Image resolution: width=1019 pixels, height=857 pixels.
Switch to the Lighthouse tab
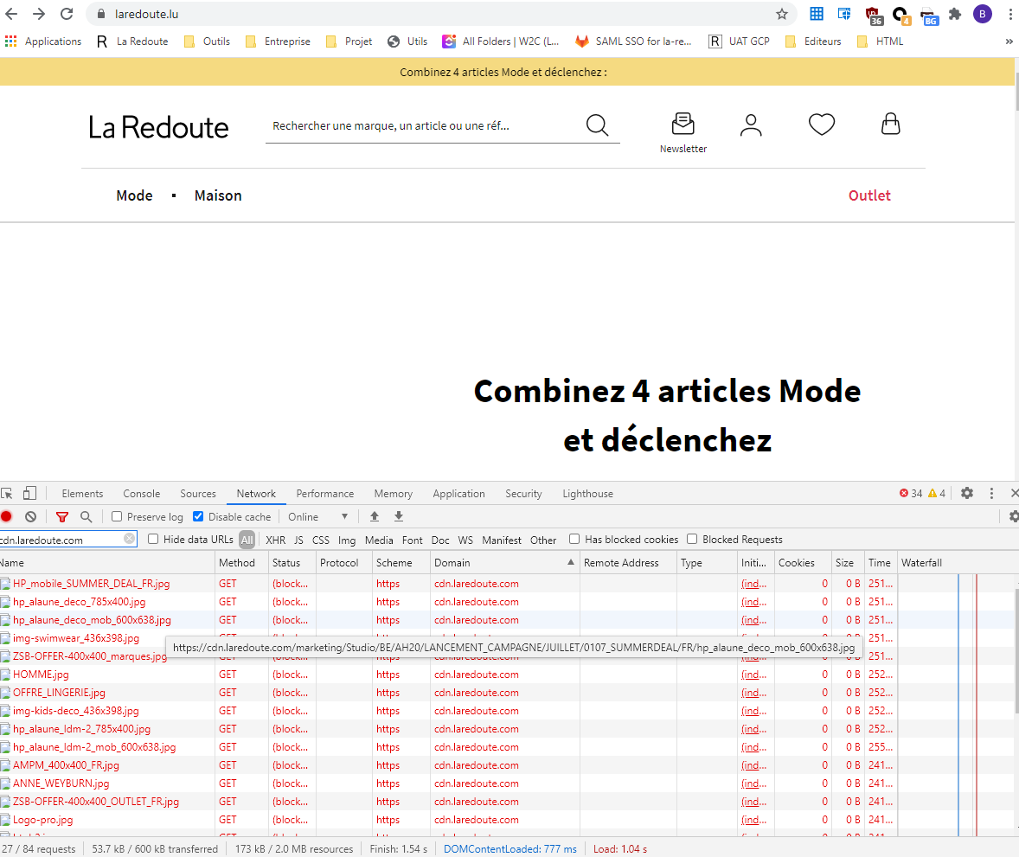pyautogui.click(x=587, y=494)
